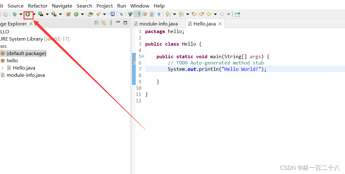Select Hello.java in Package Explorer
The width and height of the screenshot is (345, 174).
pos(21,68)
